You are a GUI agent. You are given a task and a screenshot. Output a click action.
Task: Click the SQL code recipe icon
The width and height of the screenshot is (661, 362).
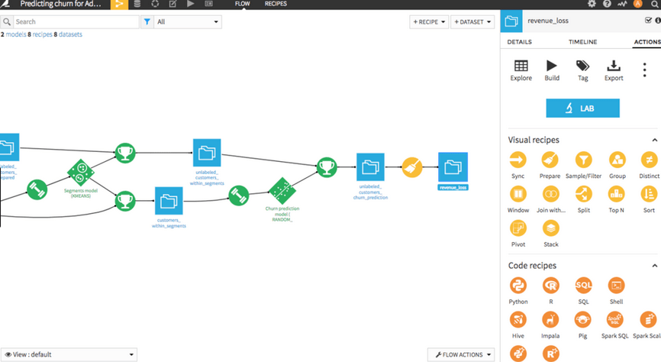(x=584, y=286)
